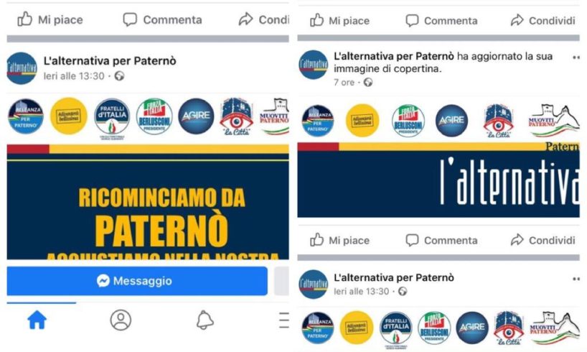
Task: Open the Ricominciamo da Paternò post image
Action: coord(148,203)
